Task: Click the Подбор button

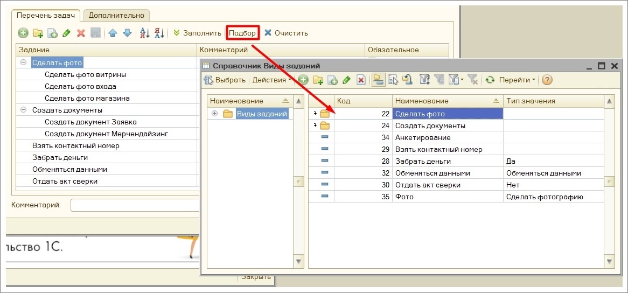Action: (243, 33)
